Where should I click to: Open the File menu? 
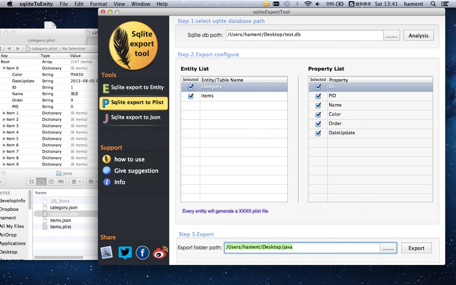(63, 4)
